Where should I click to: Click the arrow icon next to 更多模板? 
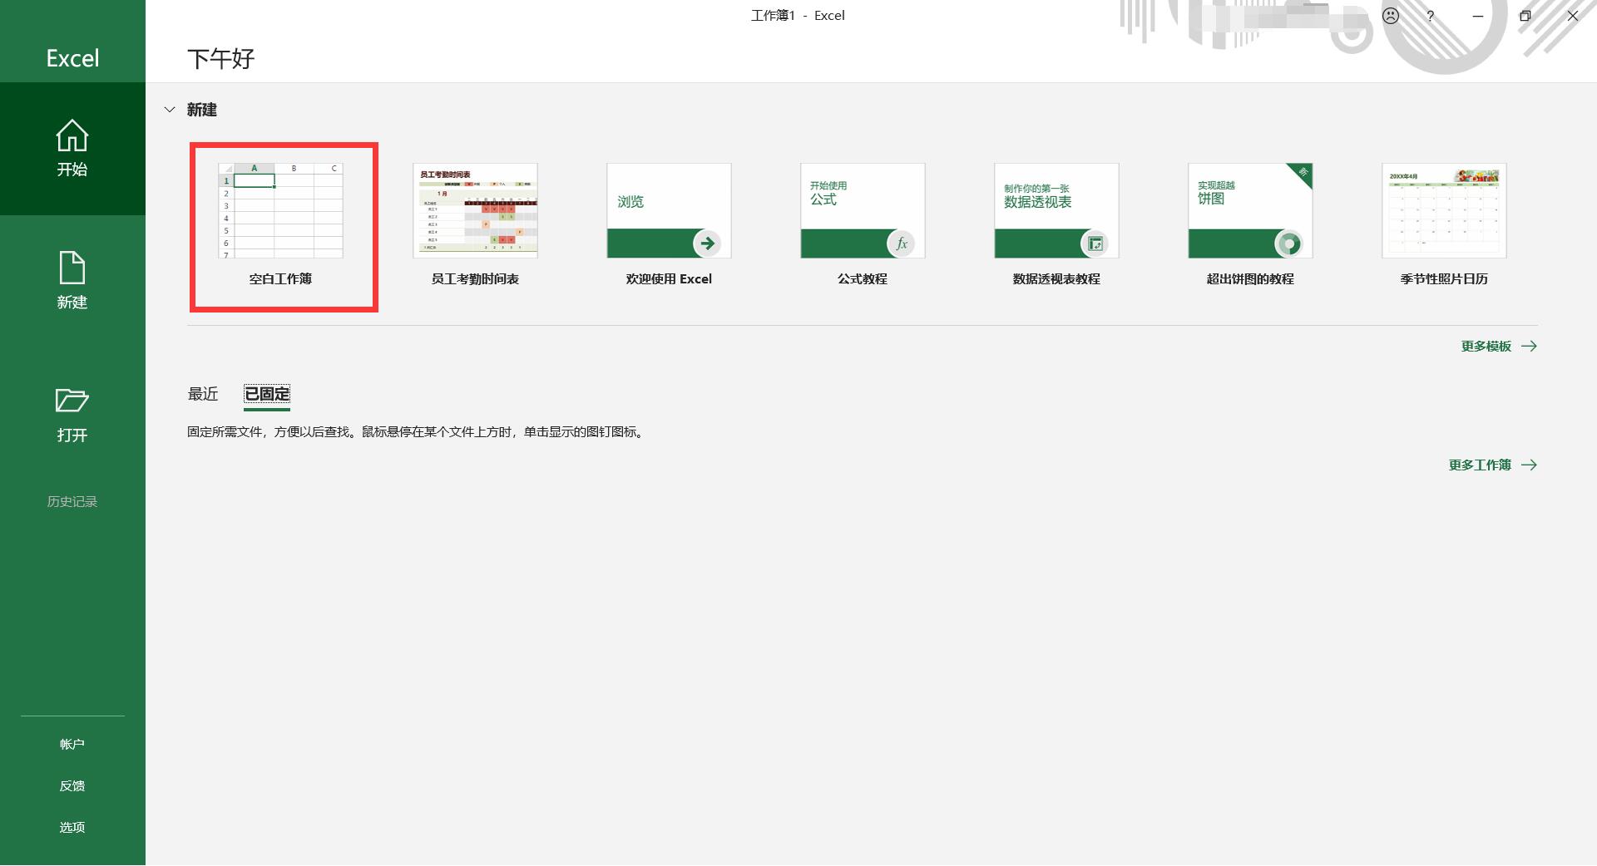point(1529,346)
